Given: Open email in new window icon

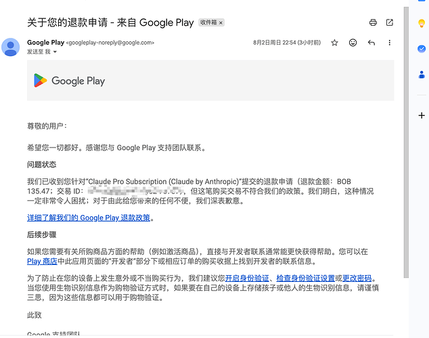Looking at the screenshot, I should point(389,22).
